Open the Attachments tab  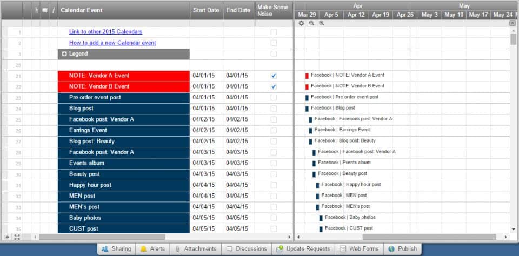(196, 249)
